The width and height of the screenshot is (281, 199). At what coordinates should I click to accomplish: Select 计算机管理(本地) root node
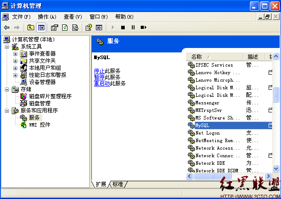click(33, 40)
